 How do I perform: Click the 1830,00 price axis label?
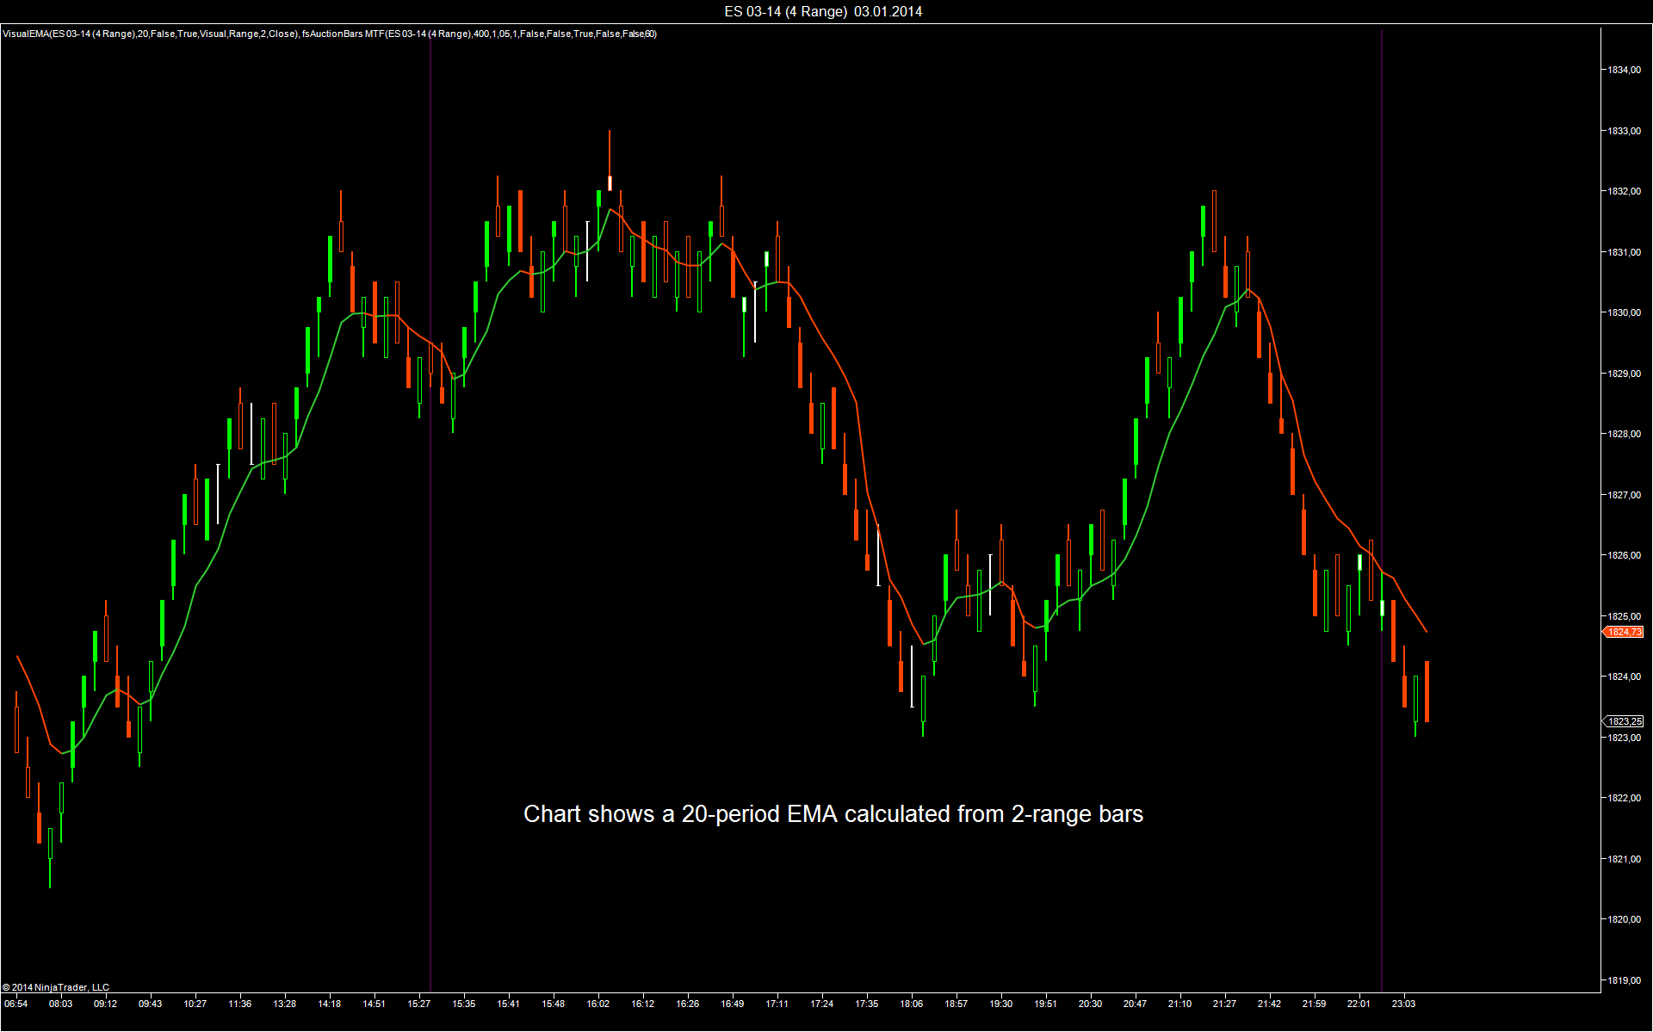pos(1624,312)
